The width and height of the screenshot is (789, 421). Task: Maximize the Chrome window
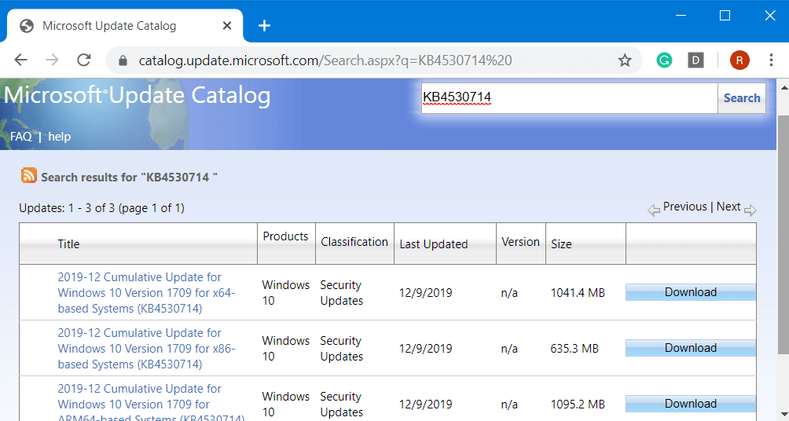(x=725, y=16)
